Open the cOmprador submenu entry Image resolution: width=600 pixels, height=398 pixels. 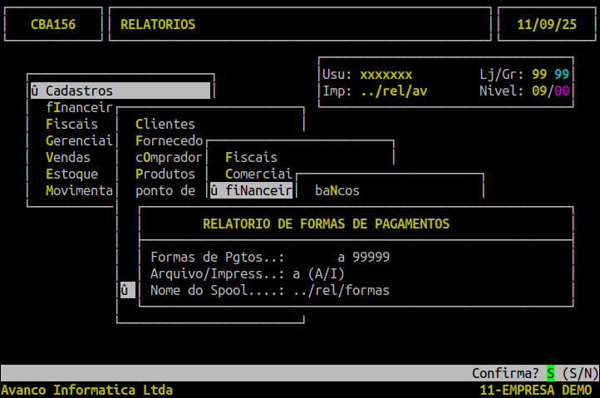(x=169, y=157)
